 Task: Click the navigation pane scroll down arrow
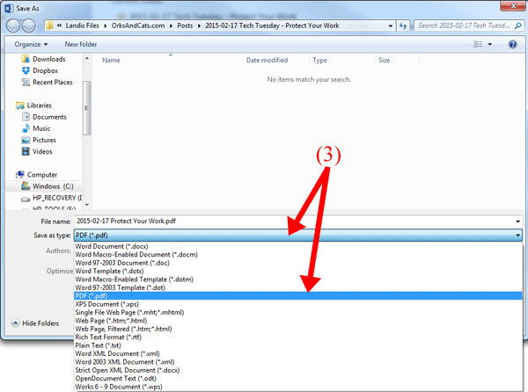point(87,205)
